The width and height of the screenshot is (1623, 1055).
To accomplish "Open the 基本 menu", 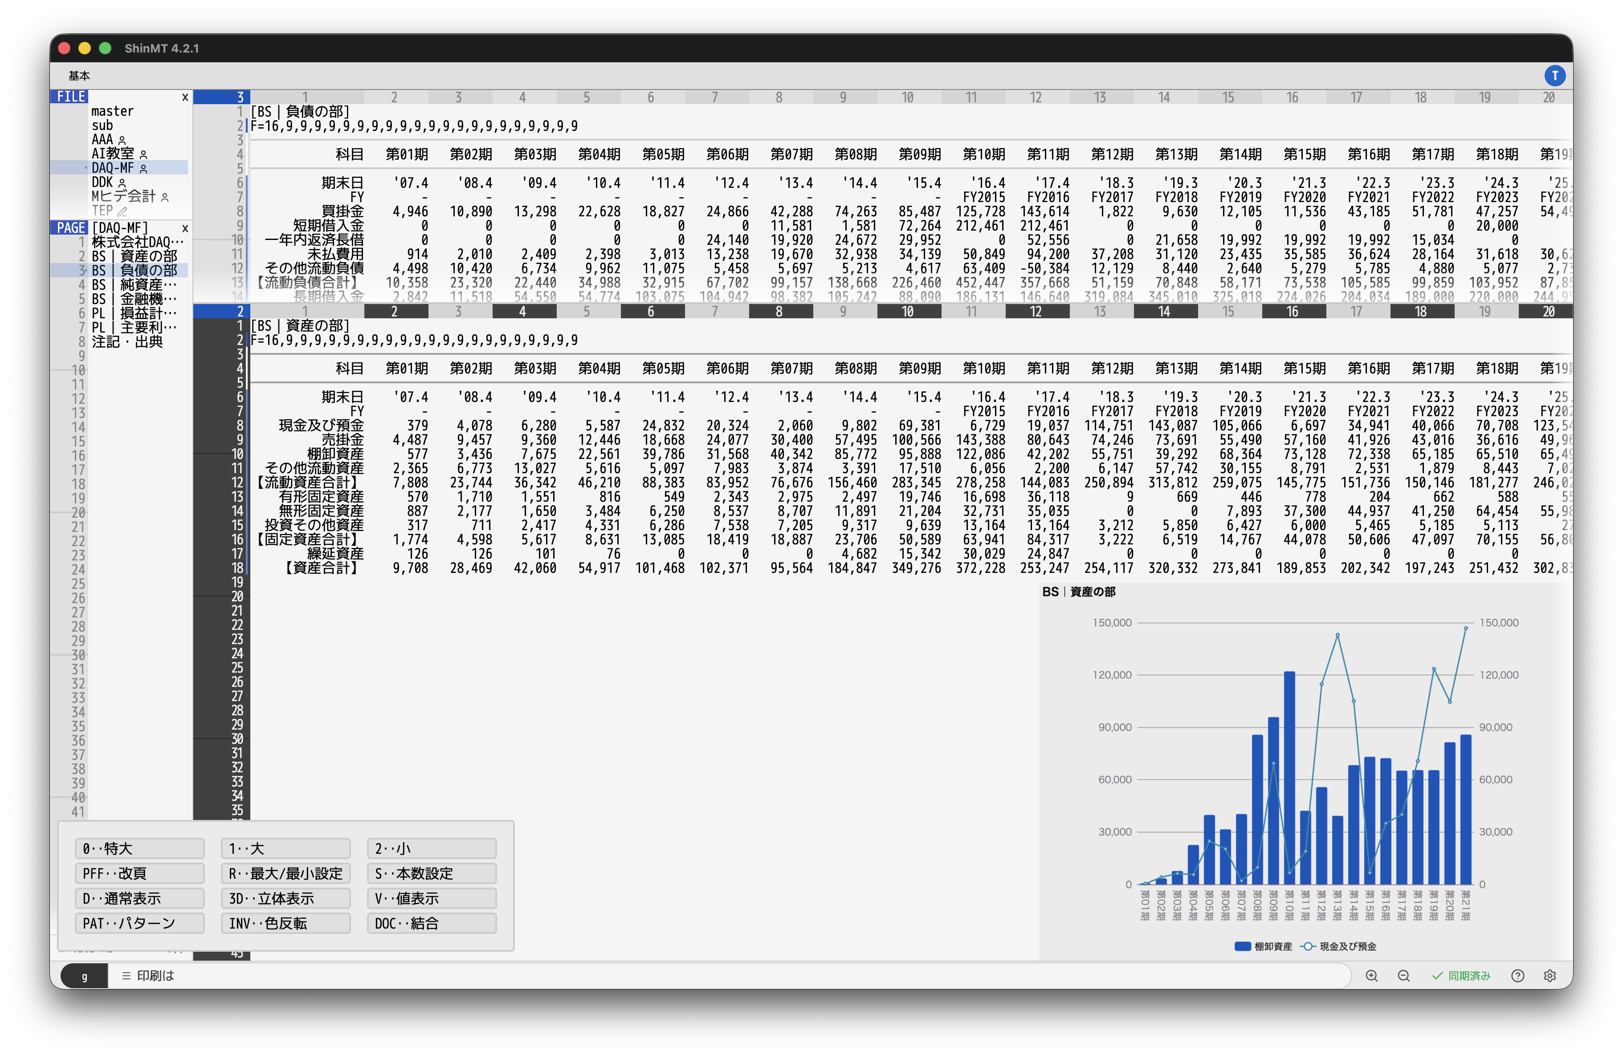I will click(x=79, y=76).
